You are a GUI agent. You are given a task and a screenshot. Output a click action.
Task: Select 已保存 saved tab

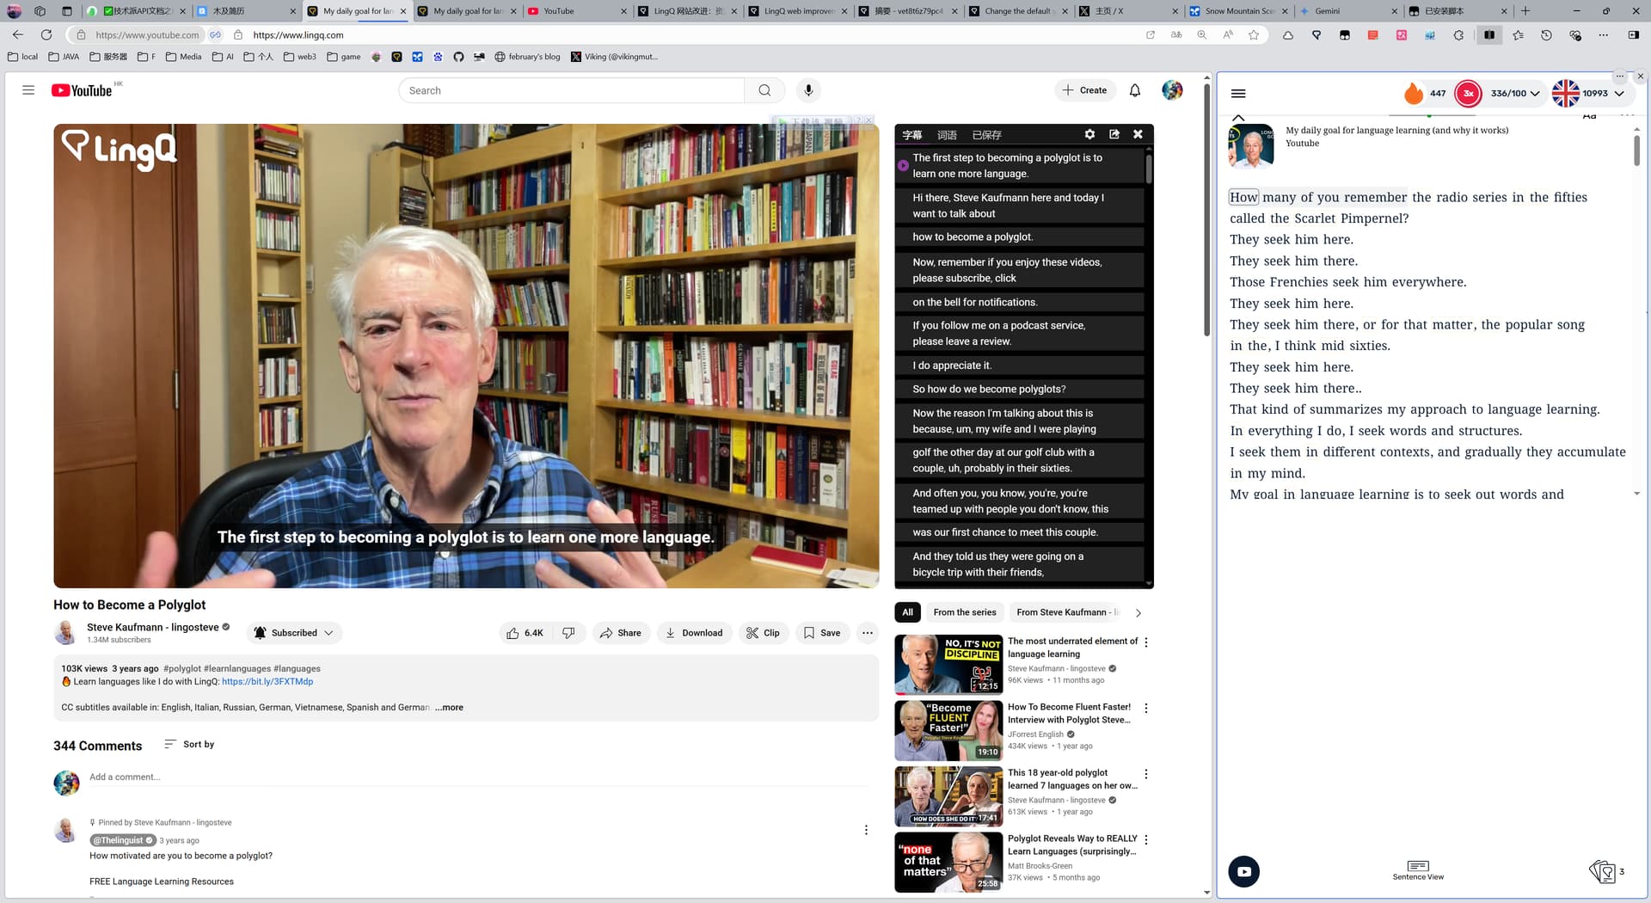tap(986, 135)
